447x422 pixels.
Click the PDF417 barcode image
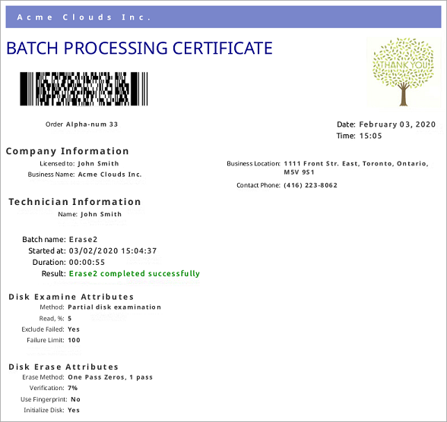(84, 89)
